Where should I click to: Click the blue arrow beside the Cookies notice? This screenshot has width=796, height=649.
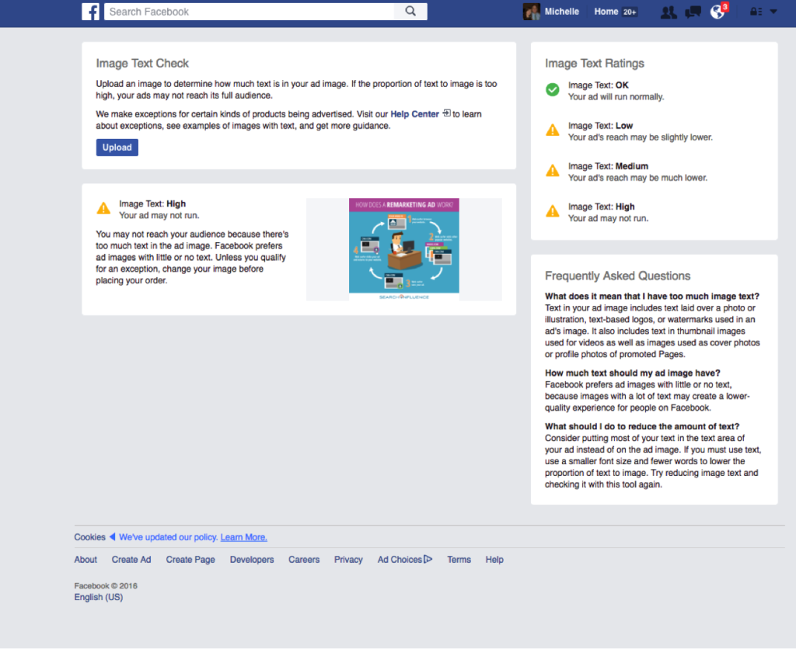pos(111,536)
